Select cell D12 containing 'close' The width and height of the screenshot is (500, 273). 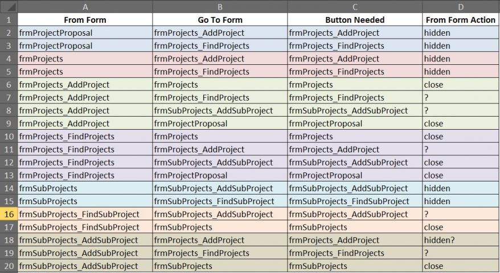click(461, 163)
